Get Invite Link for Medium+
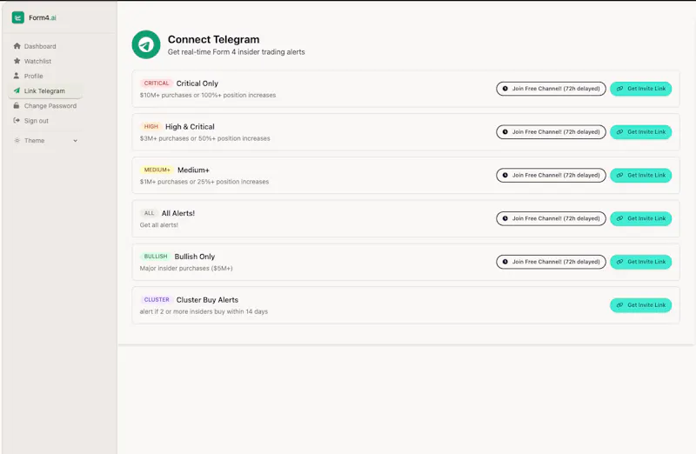This screenshot has width=696, height=454. 640,176
